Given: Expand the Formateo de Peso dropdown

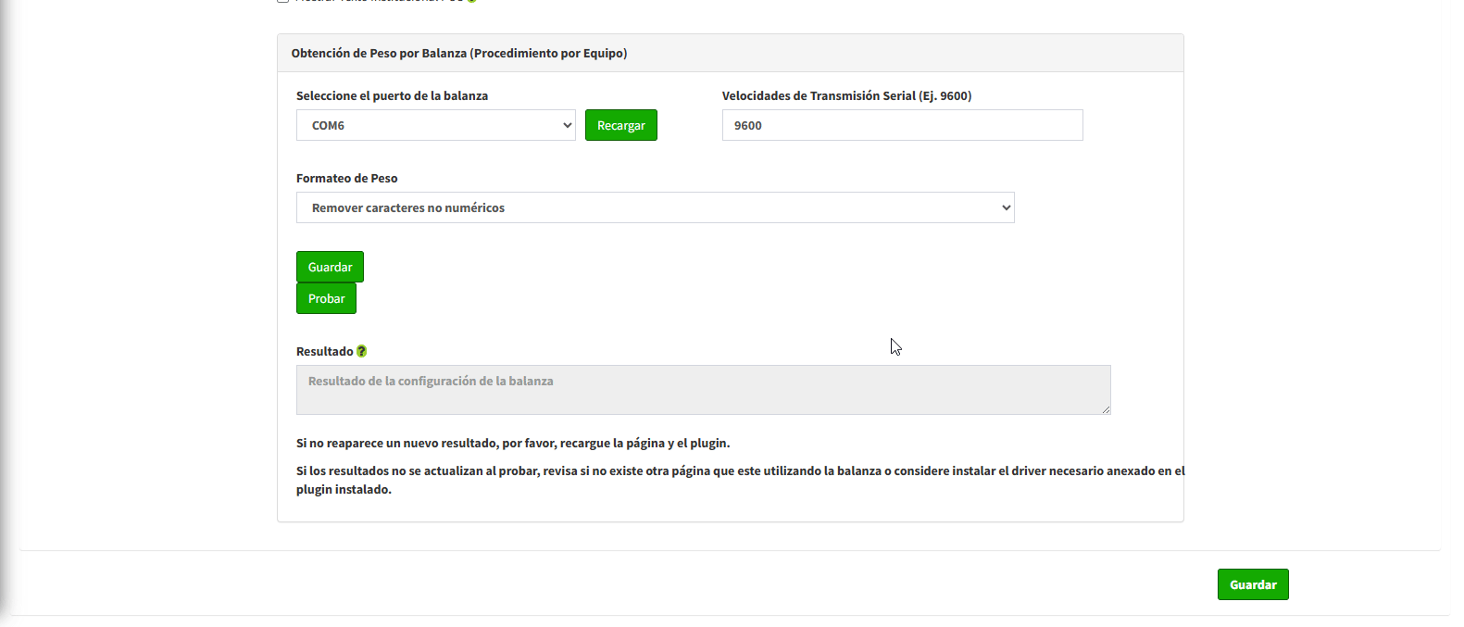Looking at the screenshot, I should (655, 207).
